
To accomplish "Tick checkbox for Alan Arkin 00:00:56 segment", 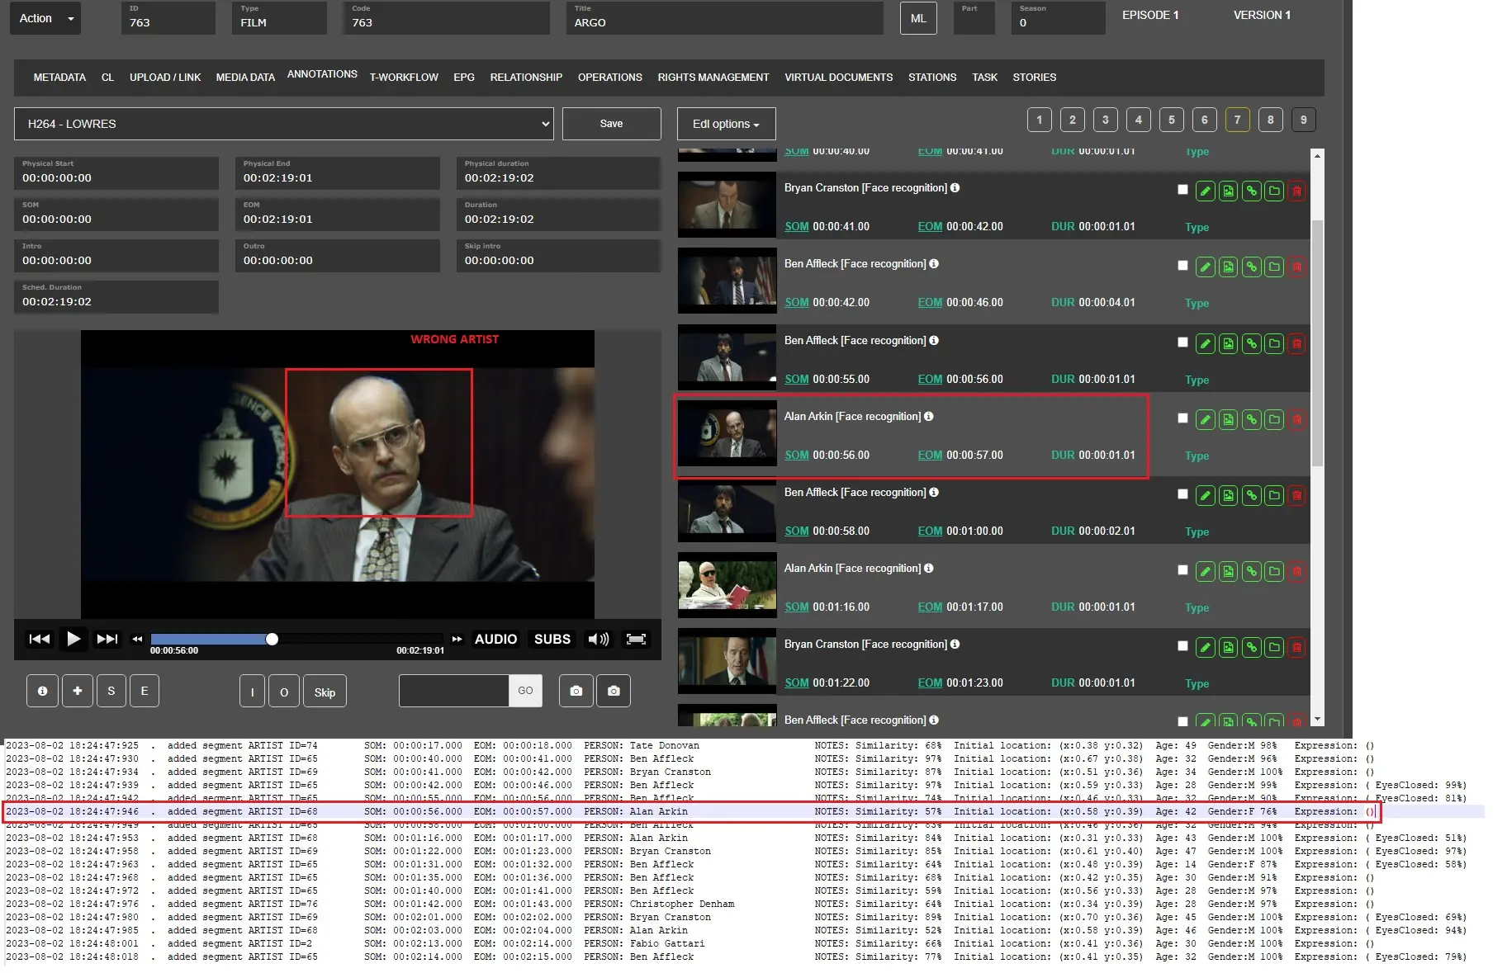I will 1182,418.
